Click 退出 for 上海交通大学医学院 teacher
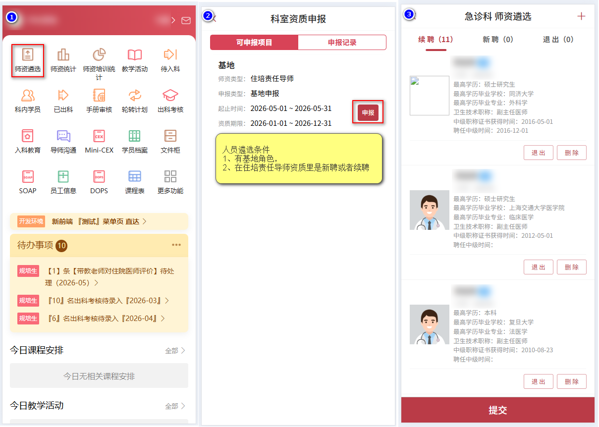This screenshot has width=599, height=427. 539,267
